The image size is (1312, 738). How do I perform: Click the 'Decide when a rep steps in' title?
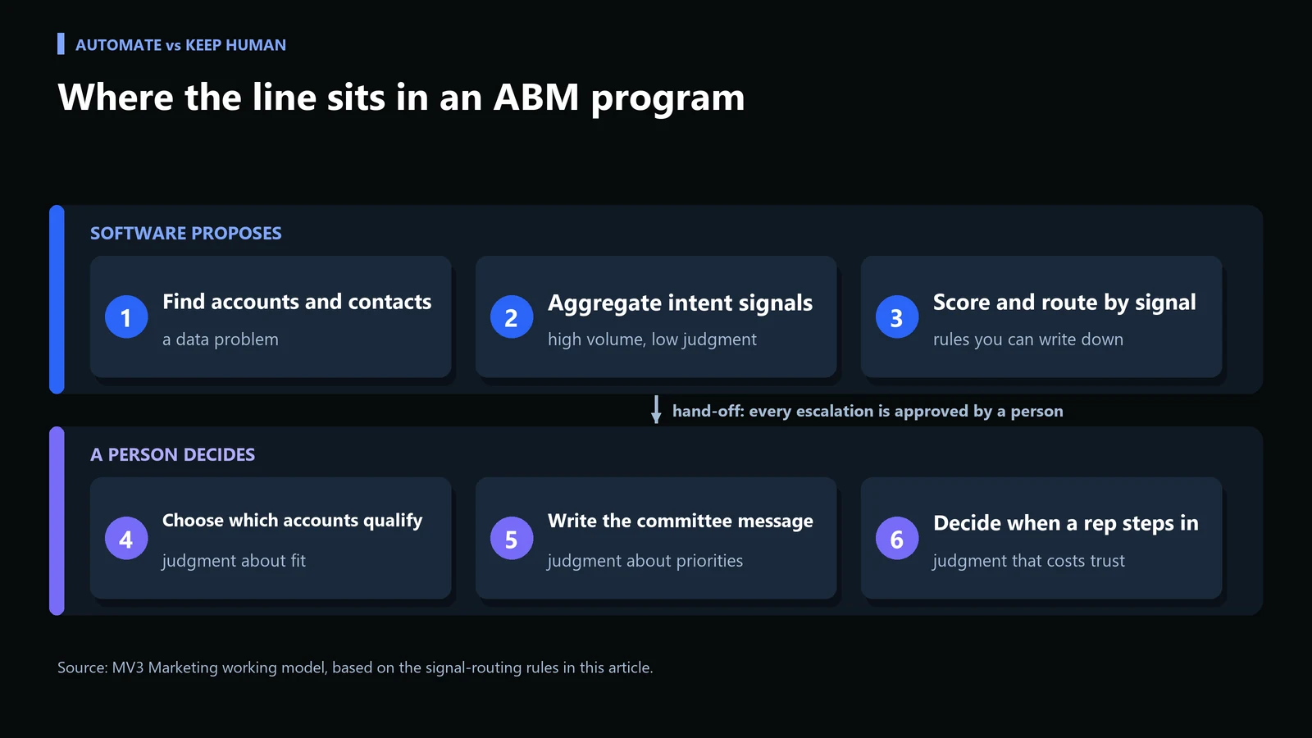(1066, 523)
